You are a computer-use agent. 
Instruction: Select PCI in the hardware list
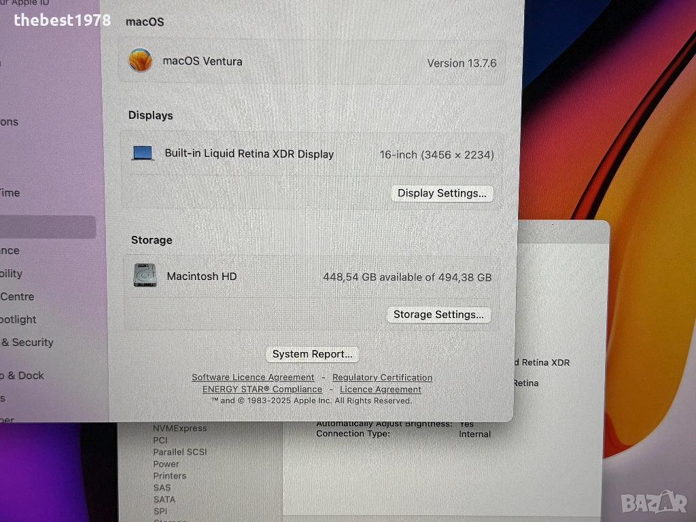tap(160, 440)
